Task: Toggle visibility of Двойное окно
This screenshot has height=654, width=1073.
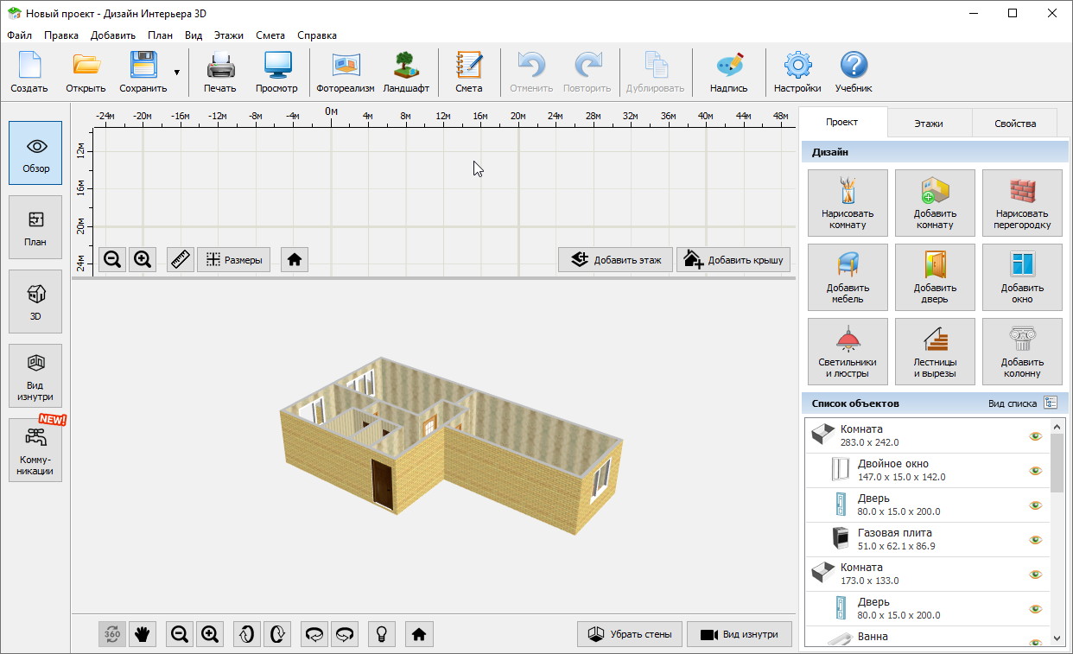Action: 1035,471
